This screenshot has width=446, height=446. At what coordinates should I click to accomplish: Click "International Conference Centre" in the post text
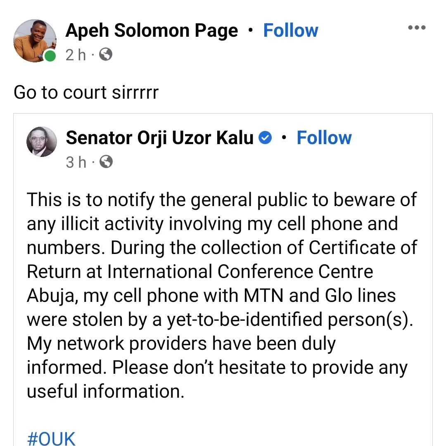[x=240, y=272]
